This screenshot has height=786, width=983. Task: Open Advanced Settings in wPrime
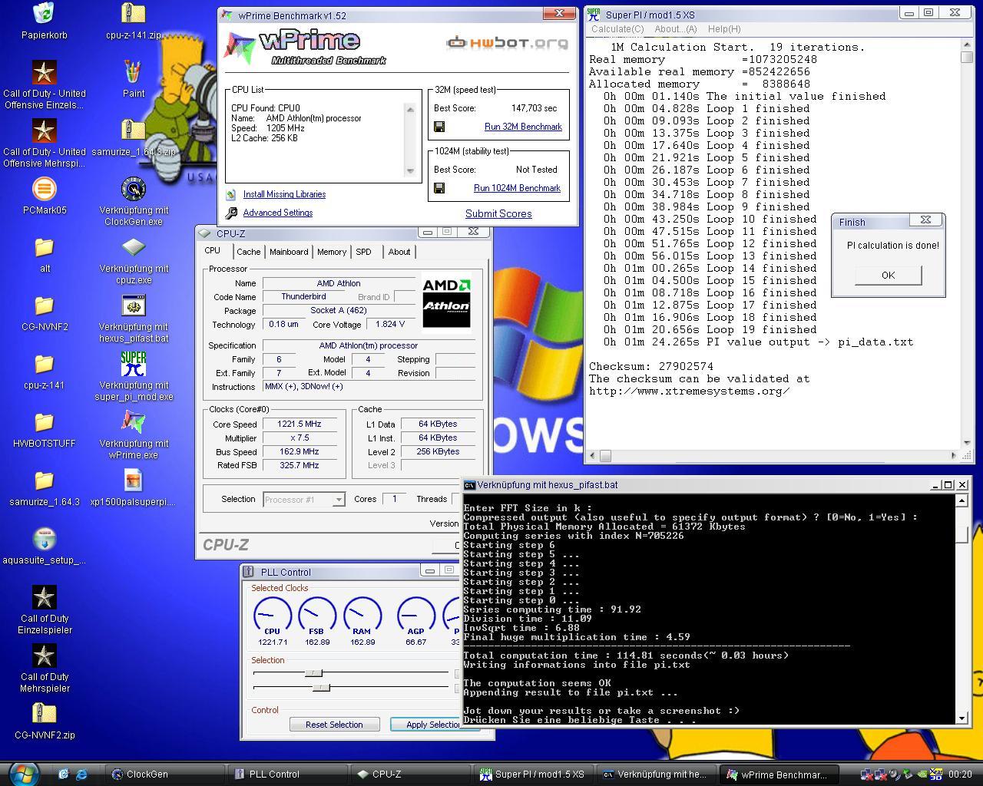[x=277, y=213]
